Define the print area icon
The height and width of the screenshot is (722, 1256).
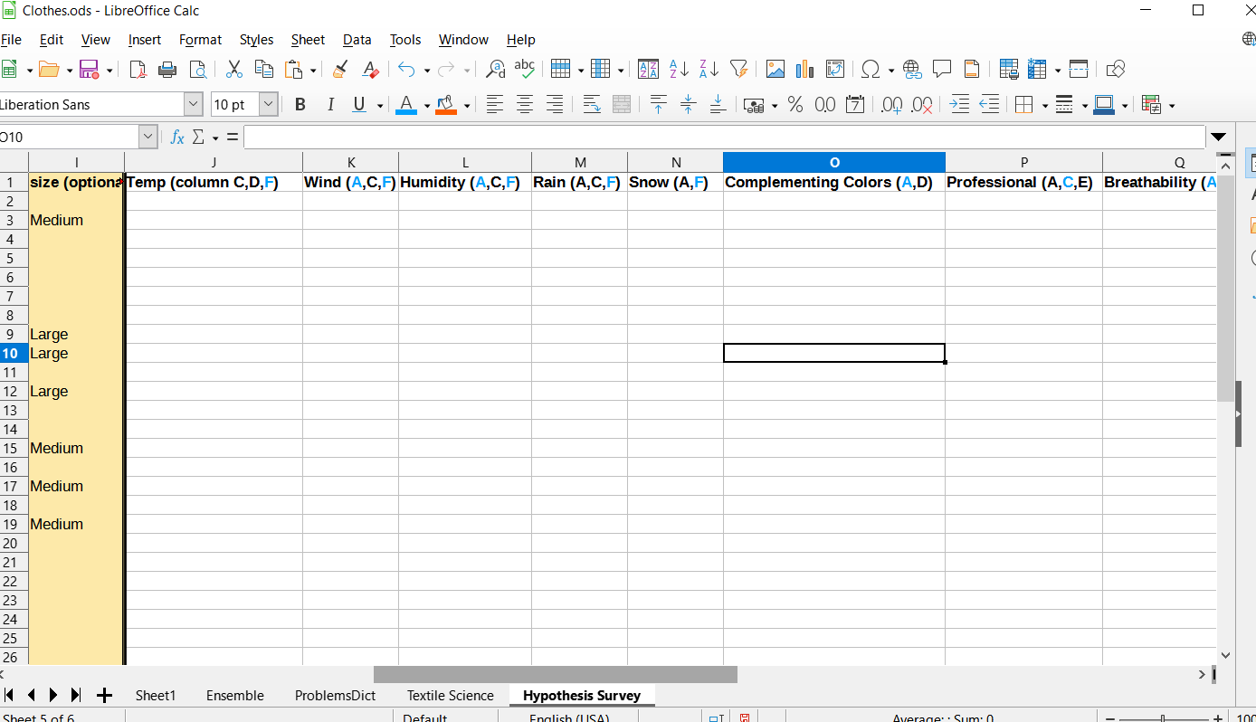coord(1009,69)
